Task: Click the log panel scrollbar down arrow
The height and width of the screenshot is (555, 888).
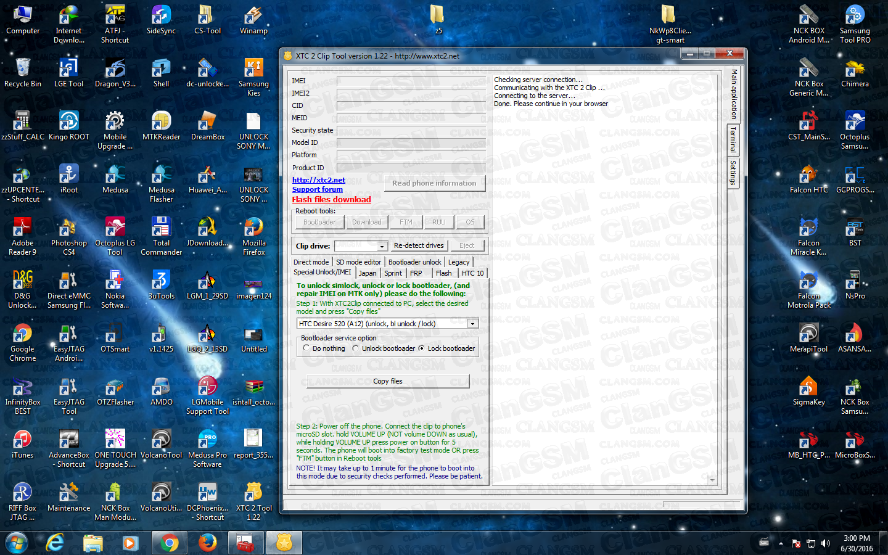Action: 713,480
